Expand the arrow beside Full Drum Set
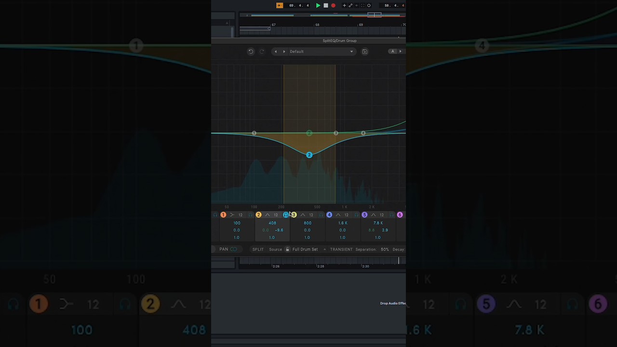Viewport: 617px width, 347px height. (x=324, y=249)
